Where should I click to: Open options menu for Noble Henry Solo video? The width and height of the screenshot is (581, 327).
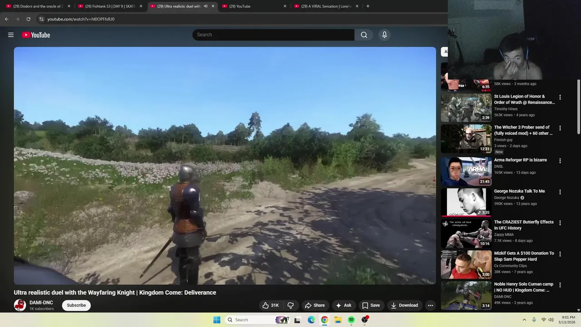pos(560,285)
